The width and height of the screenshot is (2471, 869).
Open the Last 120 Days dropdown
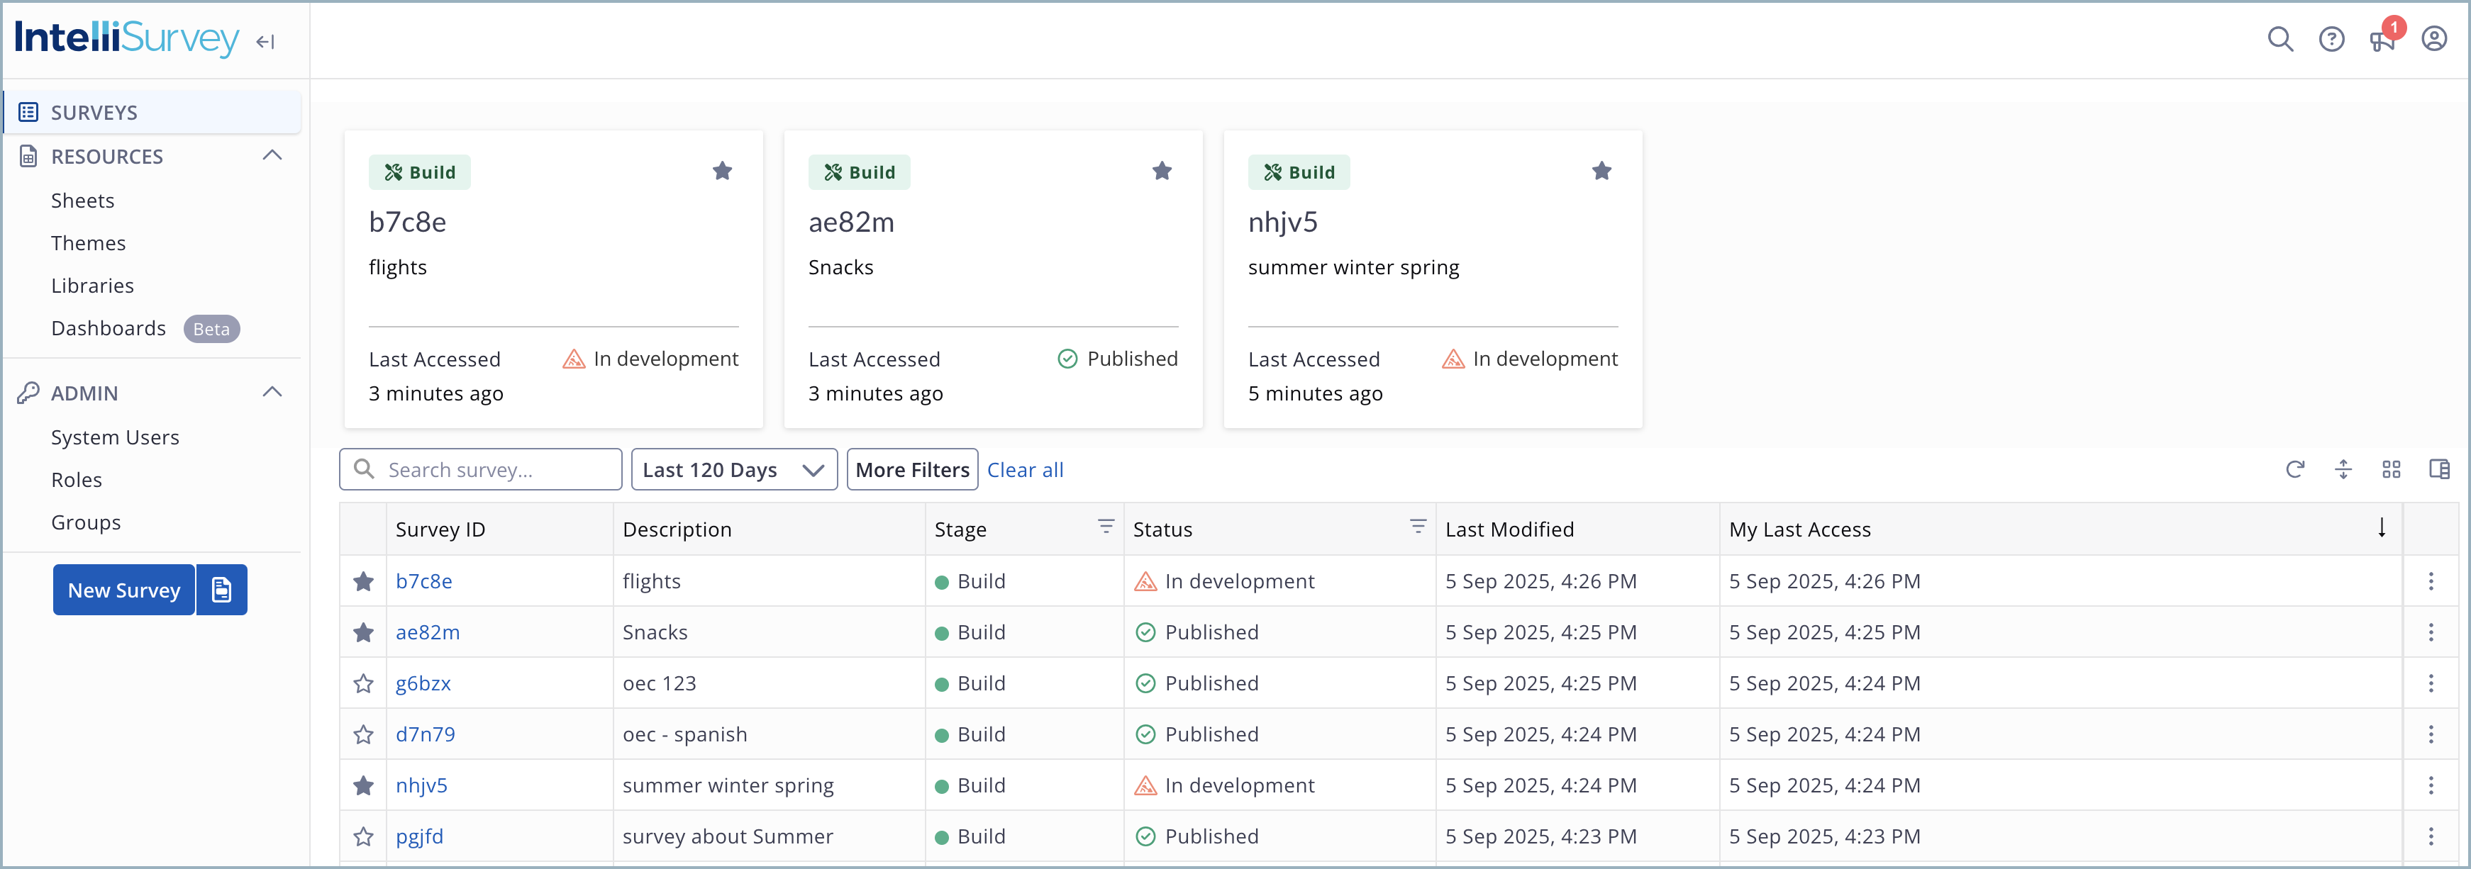pos(734,469)
